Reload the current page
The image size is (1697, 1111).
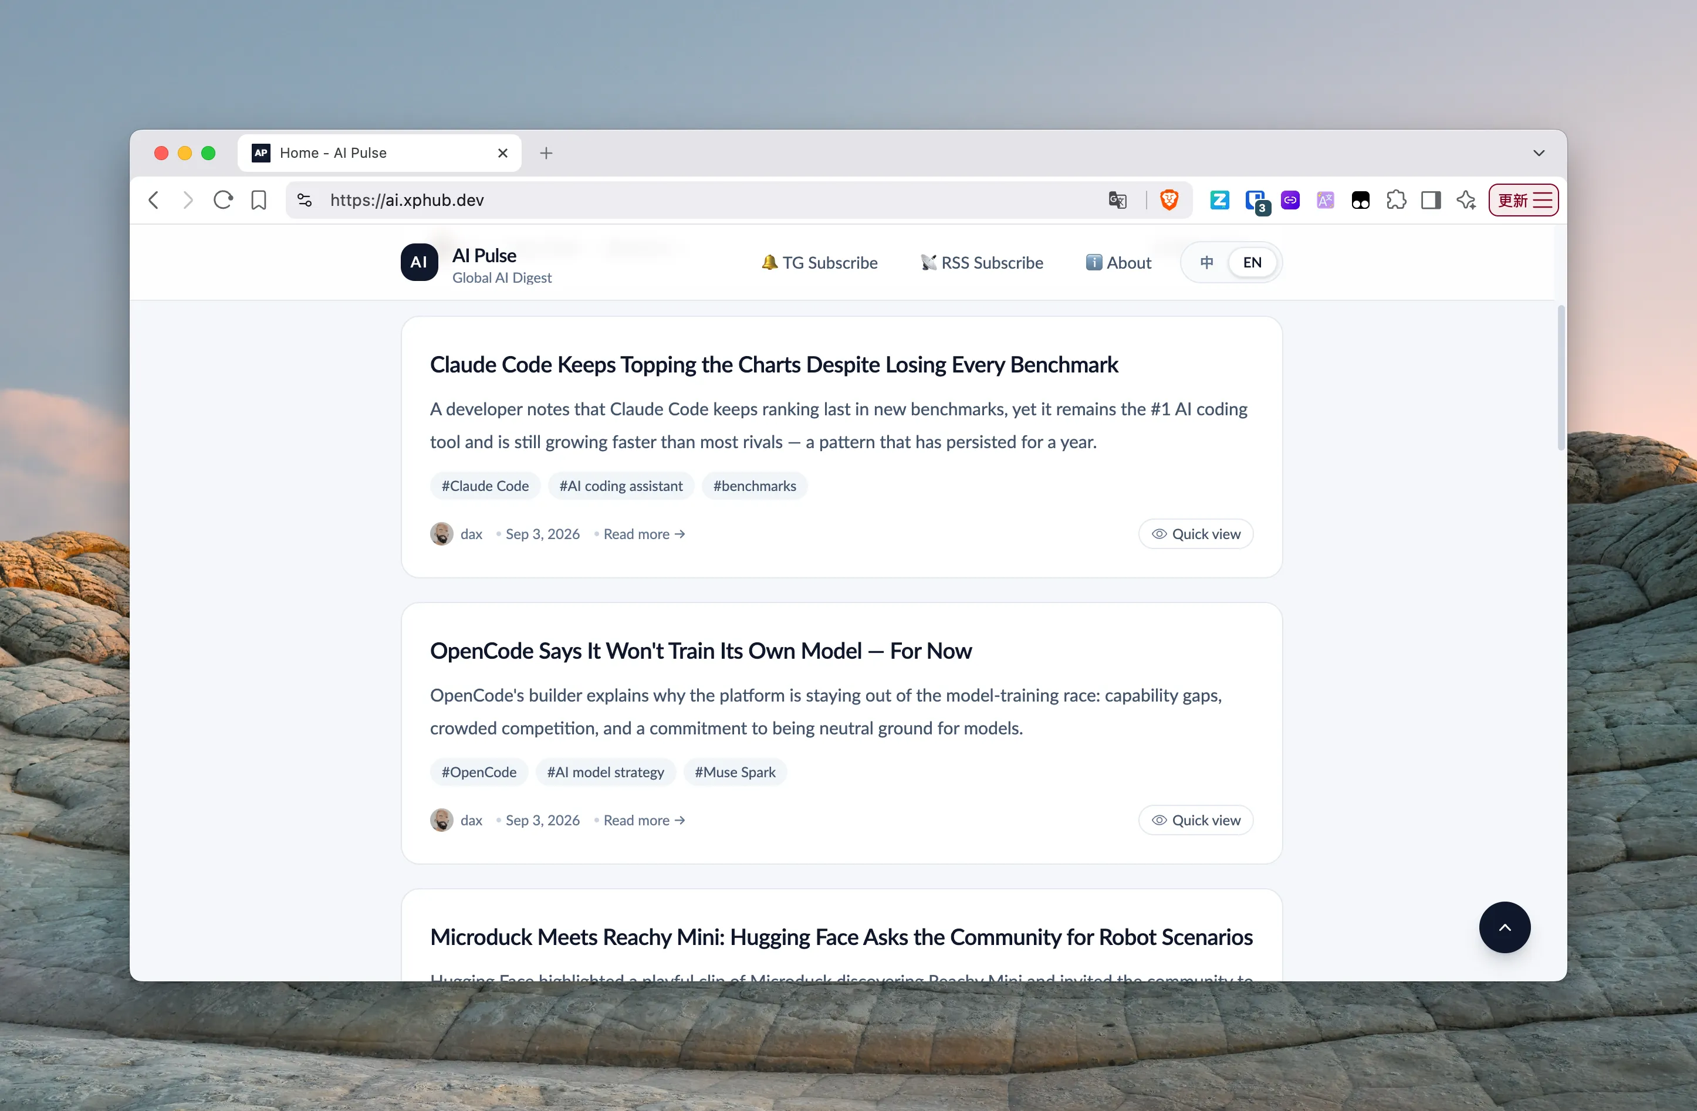pyautogui.click(x=223, y=200)
